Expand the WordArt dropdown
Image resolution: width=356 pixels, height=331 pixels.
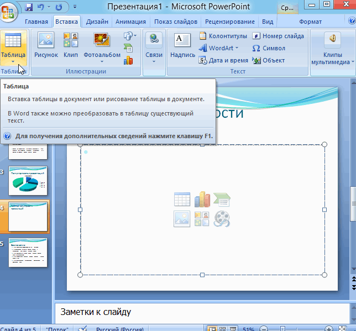(x=237, y=48)
